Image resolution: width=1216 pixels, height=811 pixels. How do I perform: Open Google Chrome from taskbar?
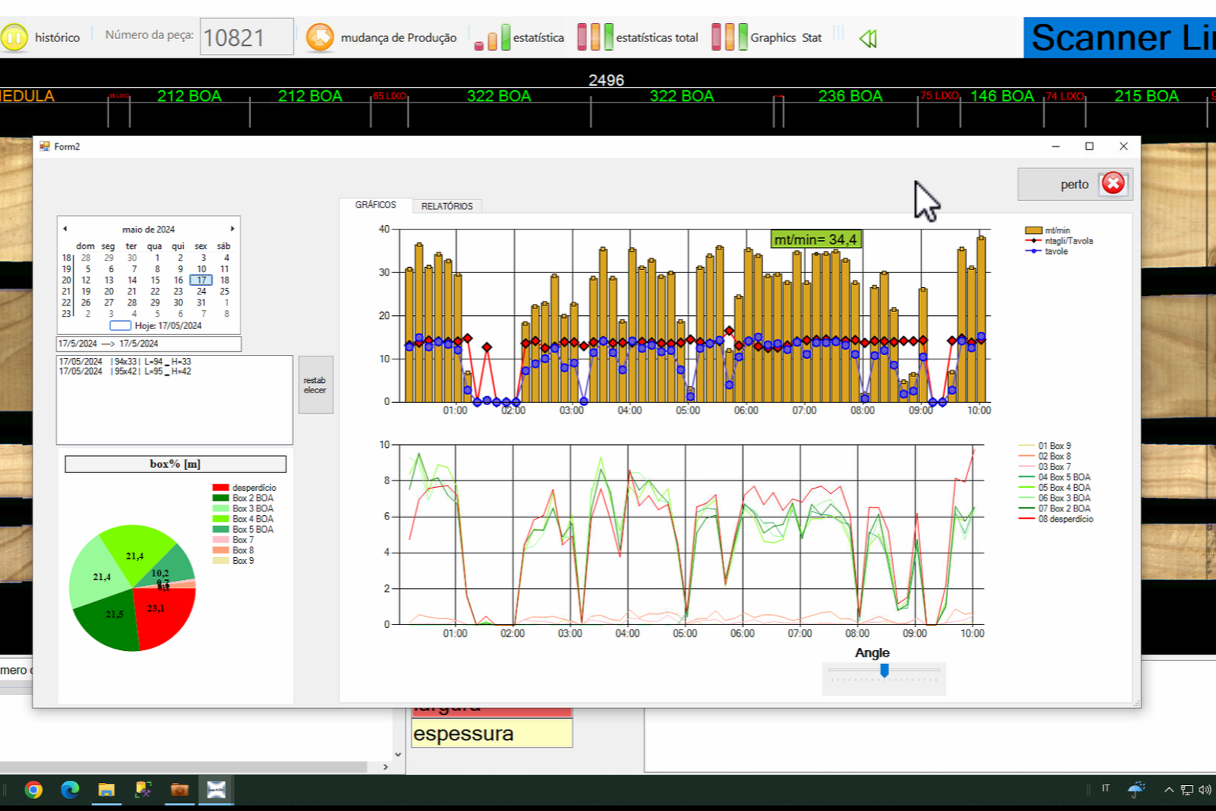click(33, 790)
